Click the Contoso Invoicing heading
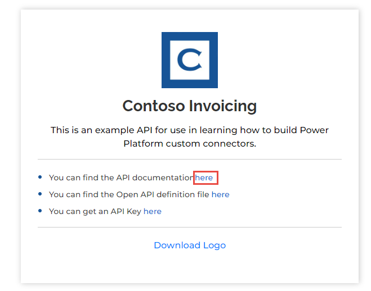 click(190, 106)
